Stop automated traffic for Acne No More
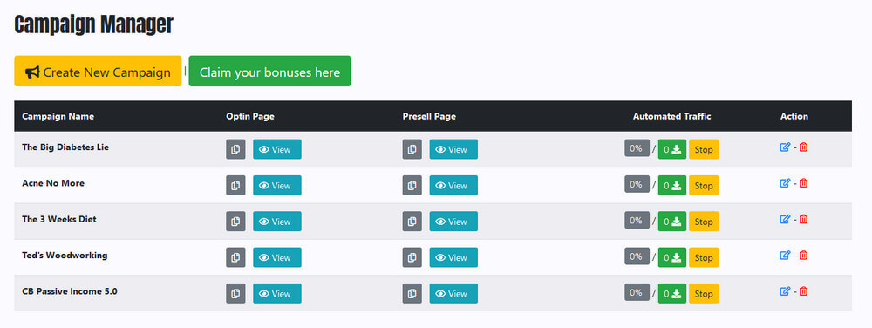This screenshot has height=328, width=872. [704, 185]
